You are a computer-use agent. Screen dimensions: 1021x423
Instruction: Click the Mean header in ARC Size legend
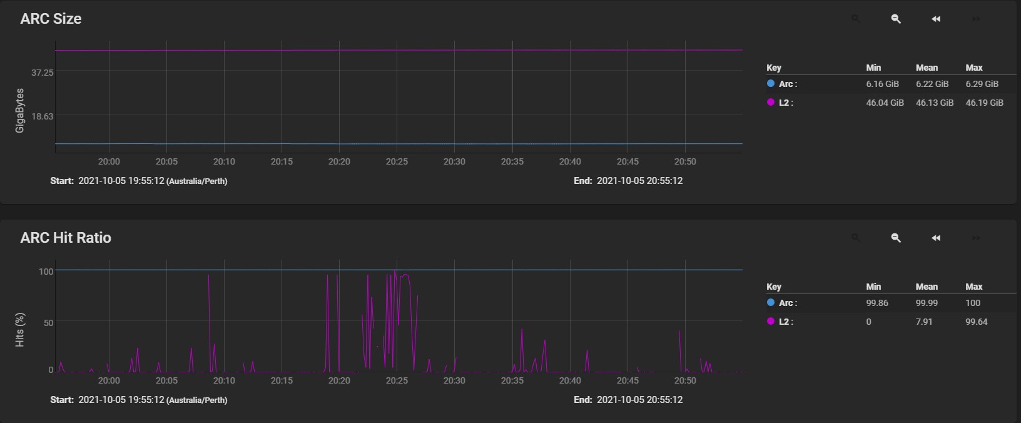(x=927, y=68)
